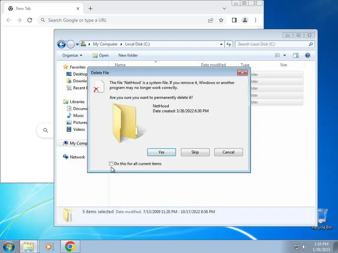
Task: Bookmark this tab with the star icon
Action: click(x=221, y=20)
